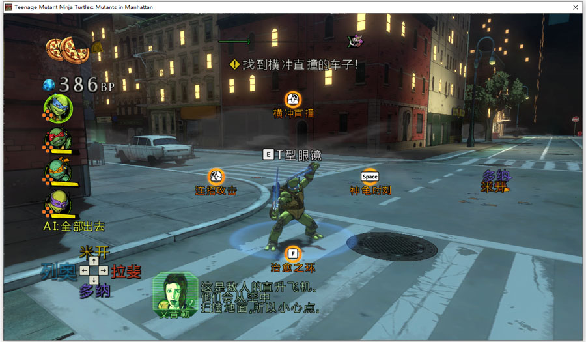Click the 治愈之环 skill label
This screenshot has width=586, height=342.
point(293,268)
